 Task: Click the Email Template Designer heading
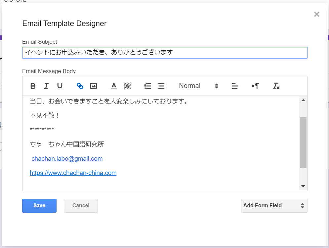[64, 23]
